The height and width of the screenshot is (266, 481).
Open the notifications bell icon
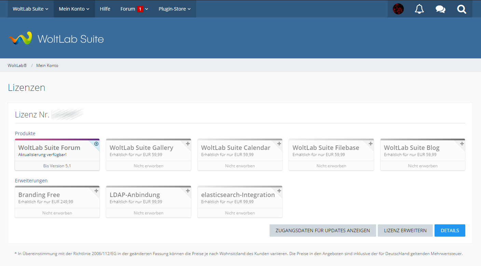pyautogui.click(x=419, y=9)
